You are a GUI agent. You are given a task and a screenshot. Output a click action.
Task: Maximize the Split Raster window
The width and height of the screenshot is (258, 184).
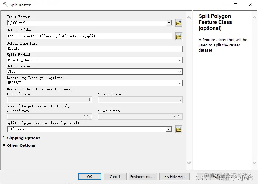[236, 5]
